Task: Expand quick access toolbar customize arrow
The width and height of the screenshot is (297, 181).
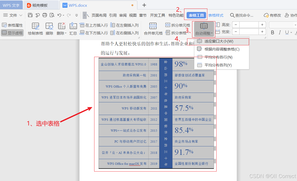Action: 76,15
